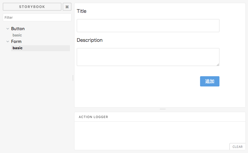Viewport: 248px width, 153px height.
Task: Click the horizontal divider above Action Logger
Action: [163, 109]
